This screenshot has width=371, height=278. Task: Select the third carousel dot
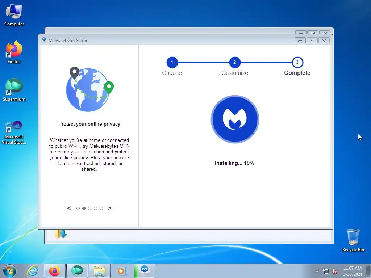90,208
